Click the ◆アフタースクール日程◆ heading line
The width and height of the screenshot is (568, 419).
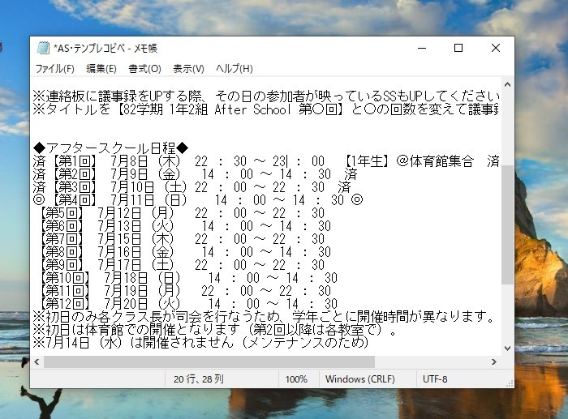point(111,148)
